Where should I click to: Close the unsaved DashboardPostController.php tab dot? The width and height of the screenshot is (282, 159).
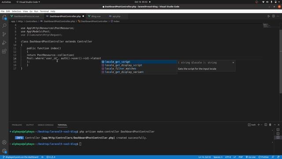click(83, 16)
